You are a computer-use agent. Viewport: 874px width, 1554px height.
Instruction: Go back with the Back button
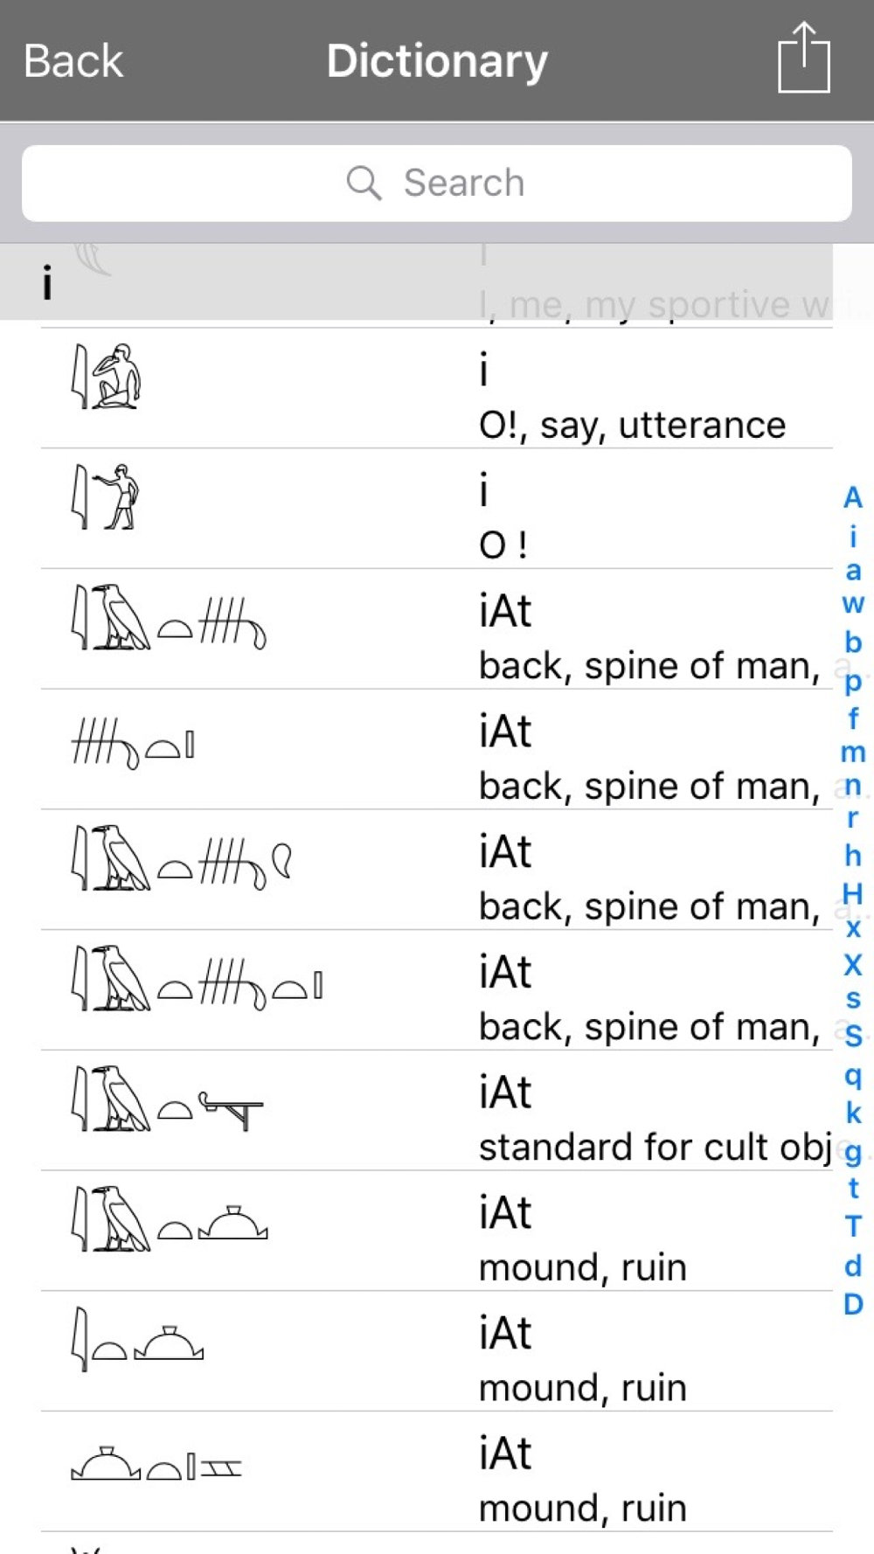click(73, 61)
